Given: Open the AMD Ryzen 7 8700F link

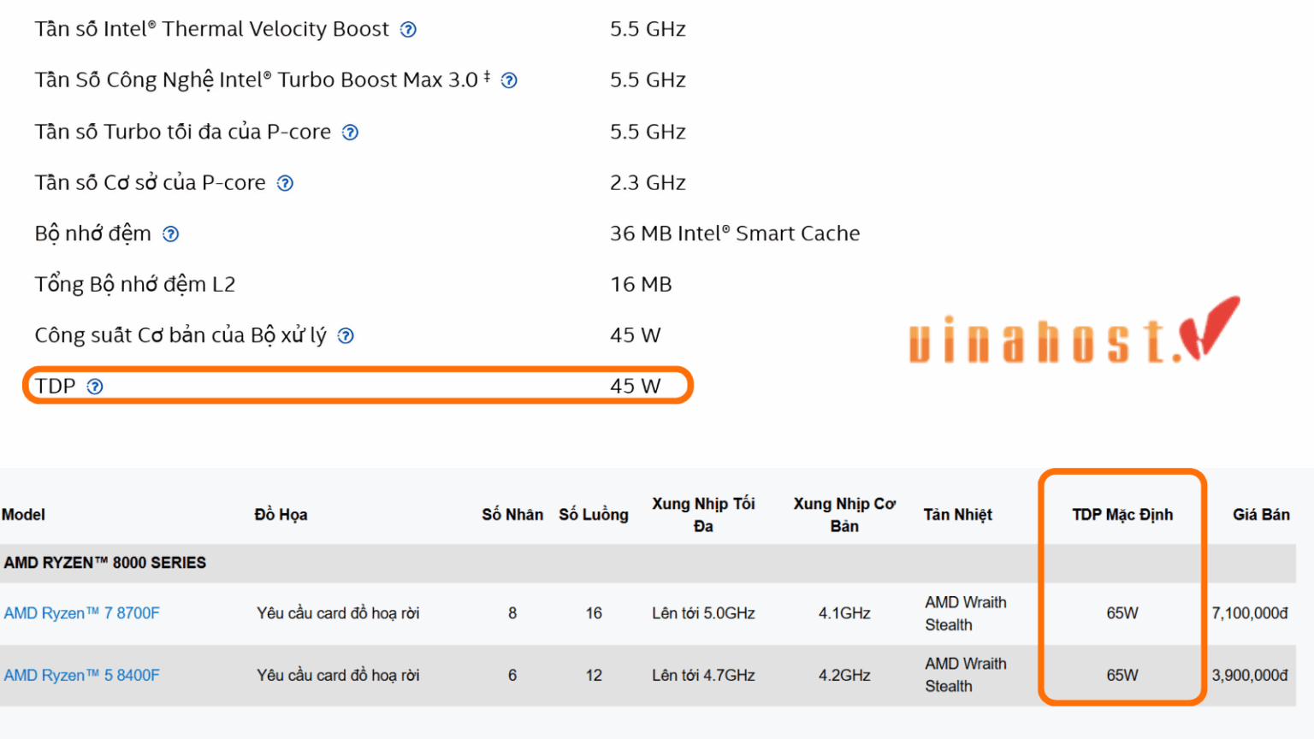Looking at the screenshot, I should pos(81,613).
